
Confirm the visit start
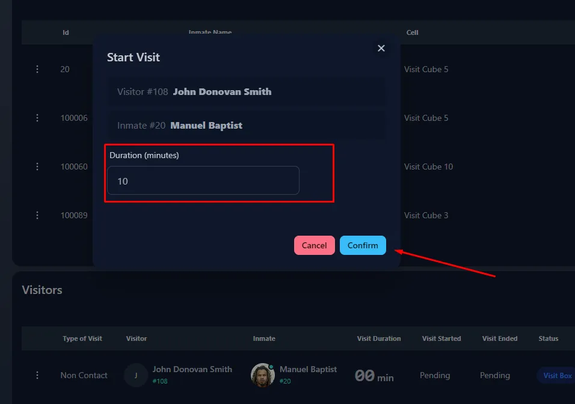click(x=363, y=245)
